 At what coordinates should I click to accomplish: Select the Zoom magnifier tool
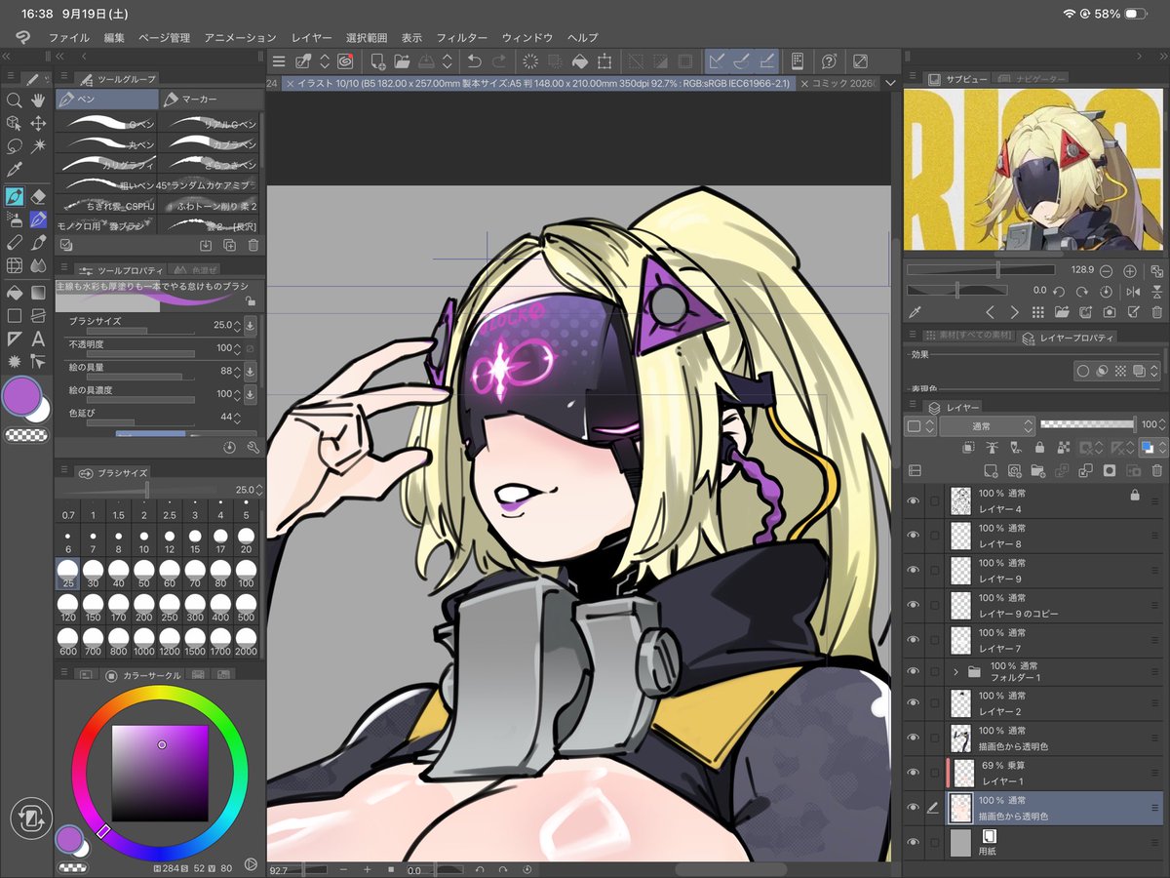14,100
